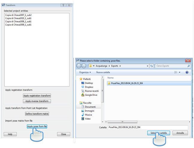This screenshot has width=194, height=148.
Task: Click the forward navigation arrow
Action: [84, 66]
